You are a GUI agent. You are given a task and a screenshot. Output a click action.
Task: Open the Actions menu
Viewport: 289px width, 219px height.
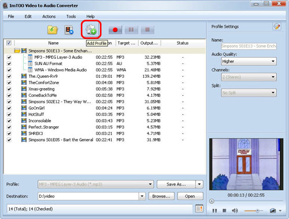[49, 16]
